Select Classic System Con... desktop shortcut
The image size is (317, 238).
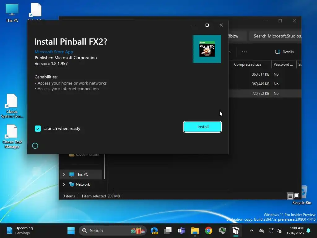pyautogui.click(x=12, y=106)
